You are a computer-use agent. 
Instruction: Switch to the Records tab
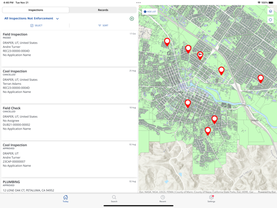click(x=103, y=10)
